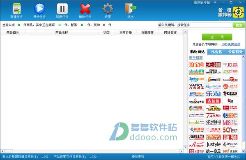Open settings via the gear icon
Screen dimensions: 246x160
(x=108, y=9)
